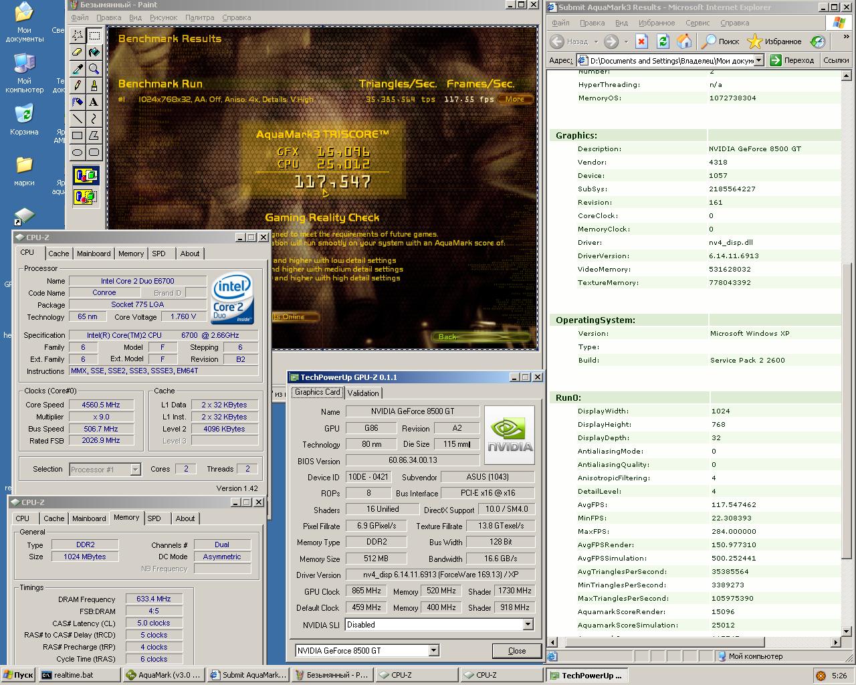
Task: Click the Back arrow in Internet Explorer
Action: pos(558,41)
